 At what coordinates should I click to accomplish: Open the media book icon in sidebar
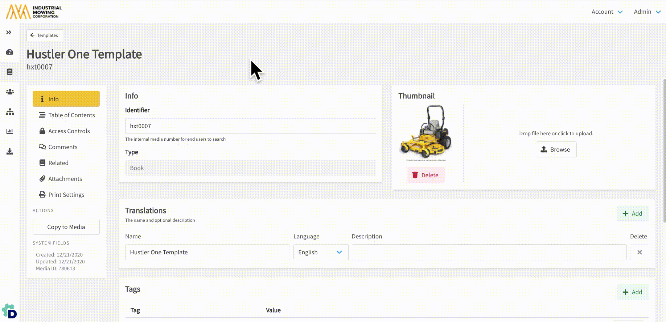[x=10, y=72]
